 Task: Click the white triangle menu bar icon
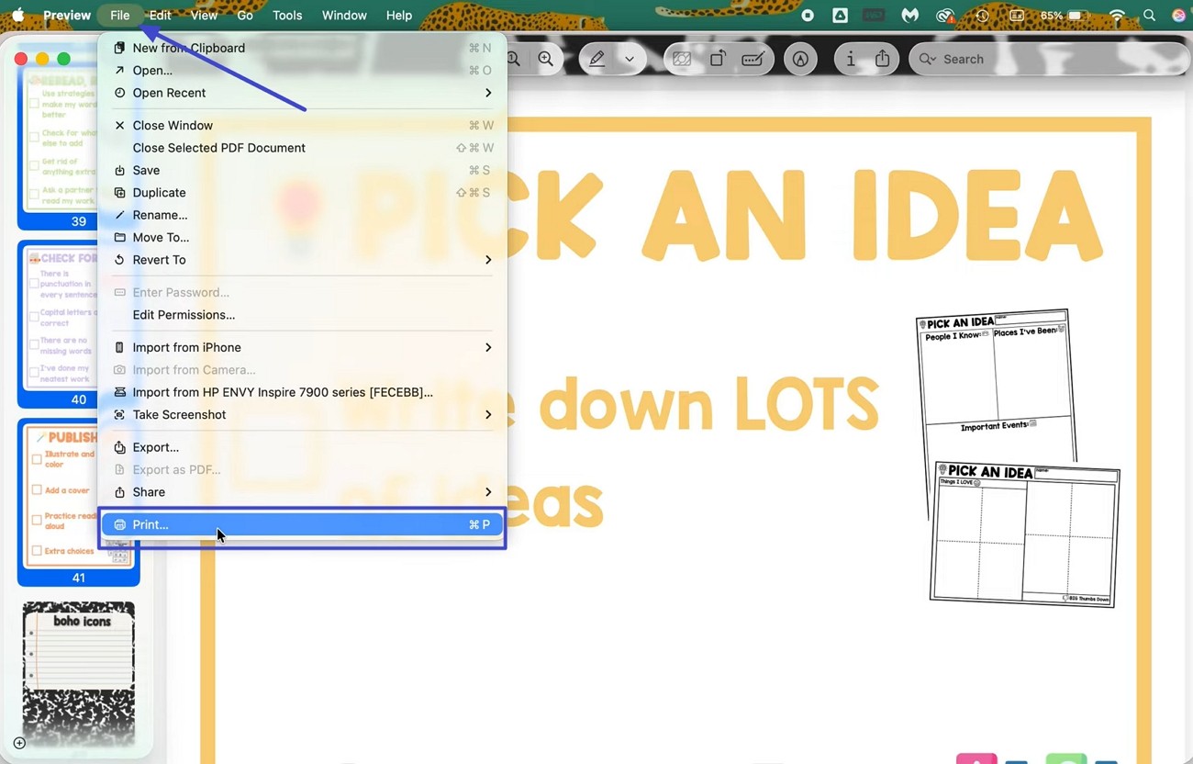(x=840, y=16)
